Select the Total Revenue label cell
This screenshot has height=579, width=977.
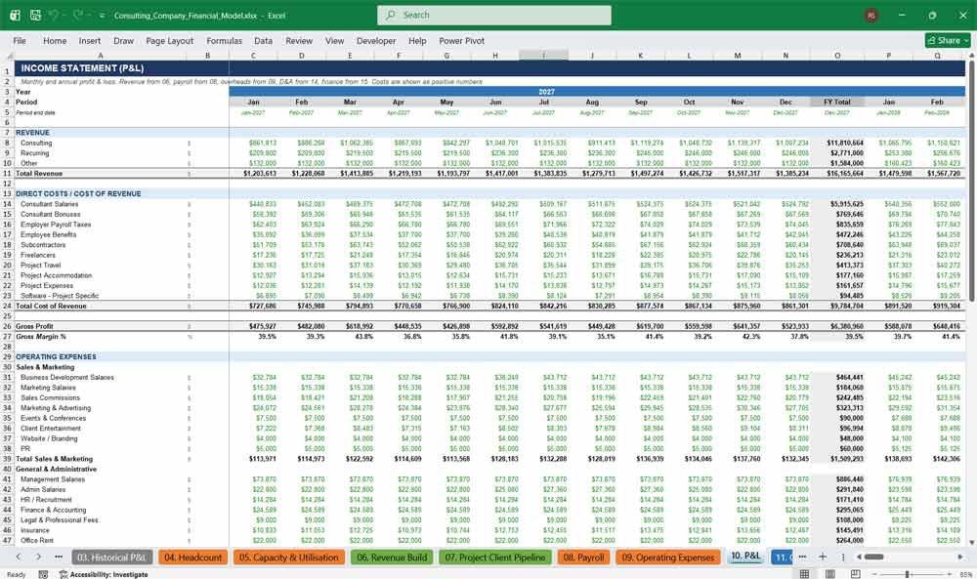click(x=39, y=174)
